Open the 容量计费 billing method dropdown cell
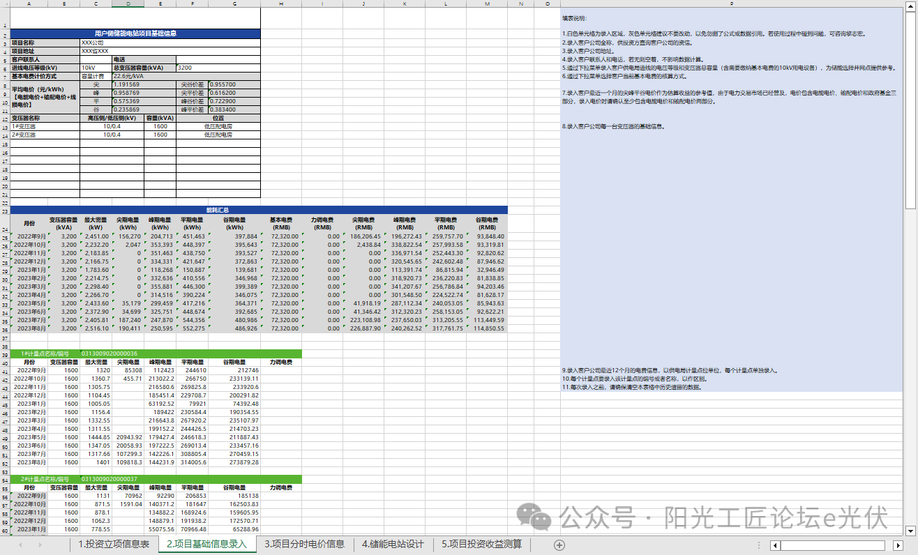 click(x=96, y=76)
